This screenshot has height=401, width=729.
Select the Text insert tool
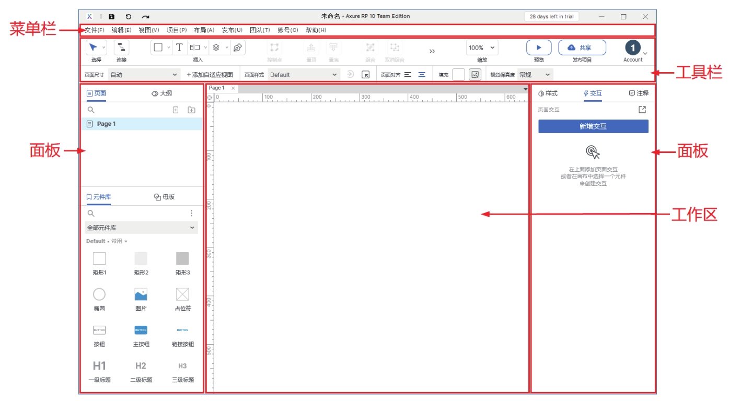[x=179, y=48]
